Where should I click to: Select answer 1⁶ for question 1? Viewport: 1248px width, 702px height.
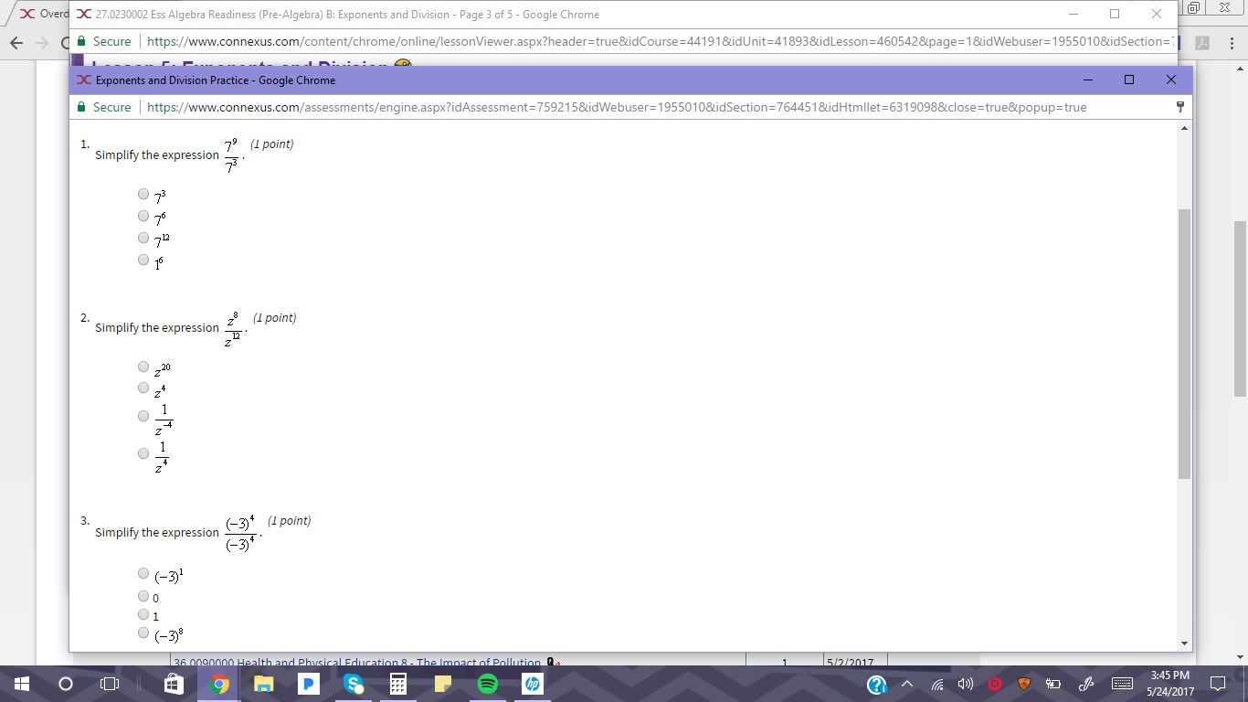click(x=143, y=260)
